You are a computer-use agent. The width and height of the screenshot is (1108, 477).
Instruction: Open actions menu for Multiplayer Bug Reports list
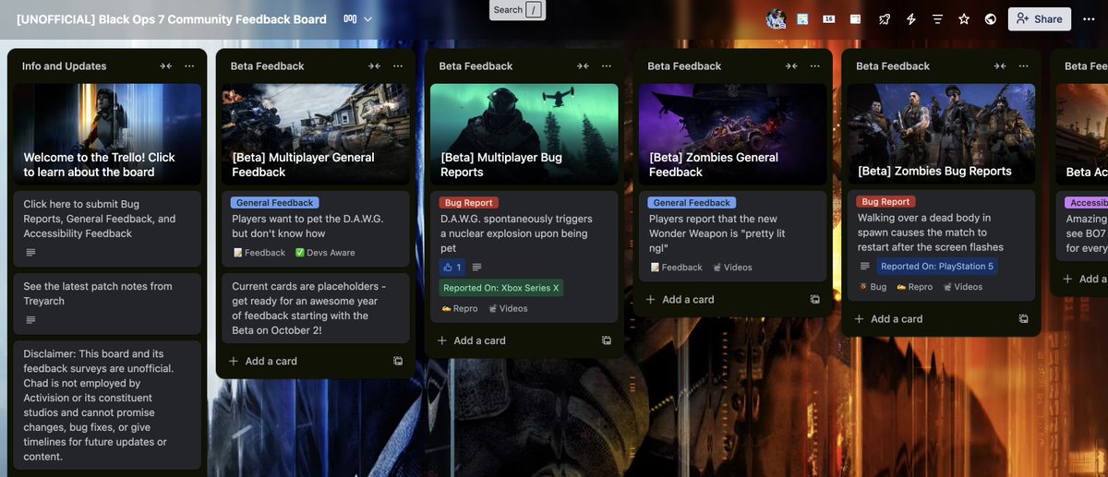click(607, 66)
